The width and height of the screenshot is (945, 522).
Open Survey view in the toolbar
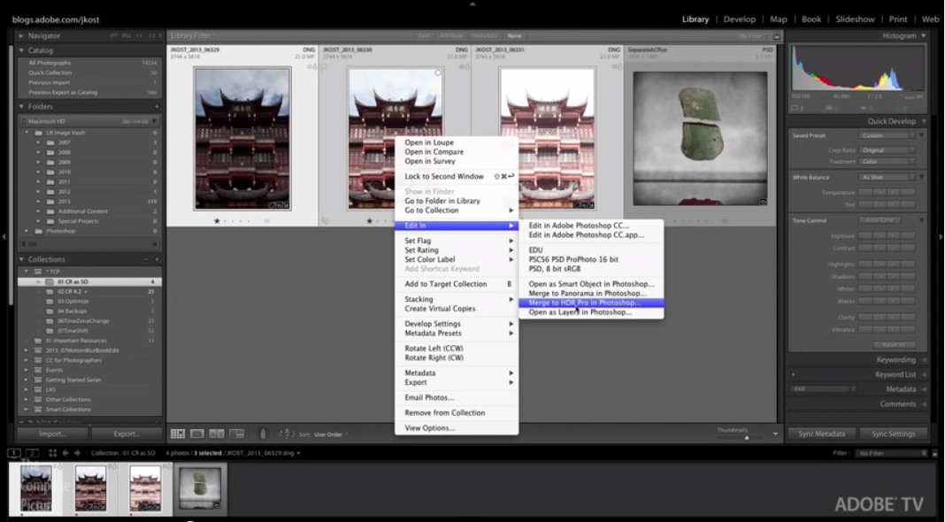tap(236, 434)
